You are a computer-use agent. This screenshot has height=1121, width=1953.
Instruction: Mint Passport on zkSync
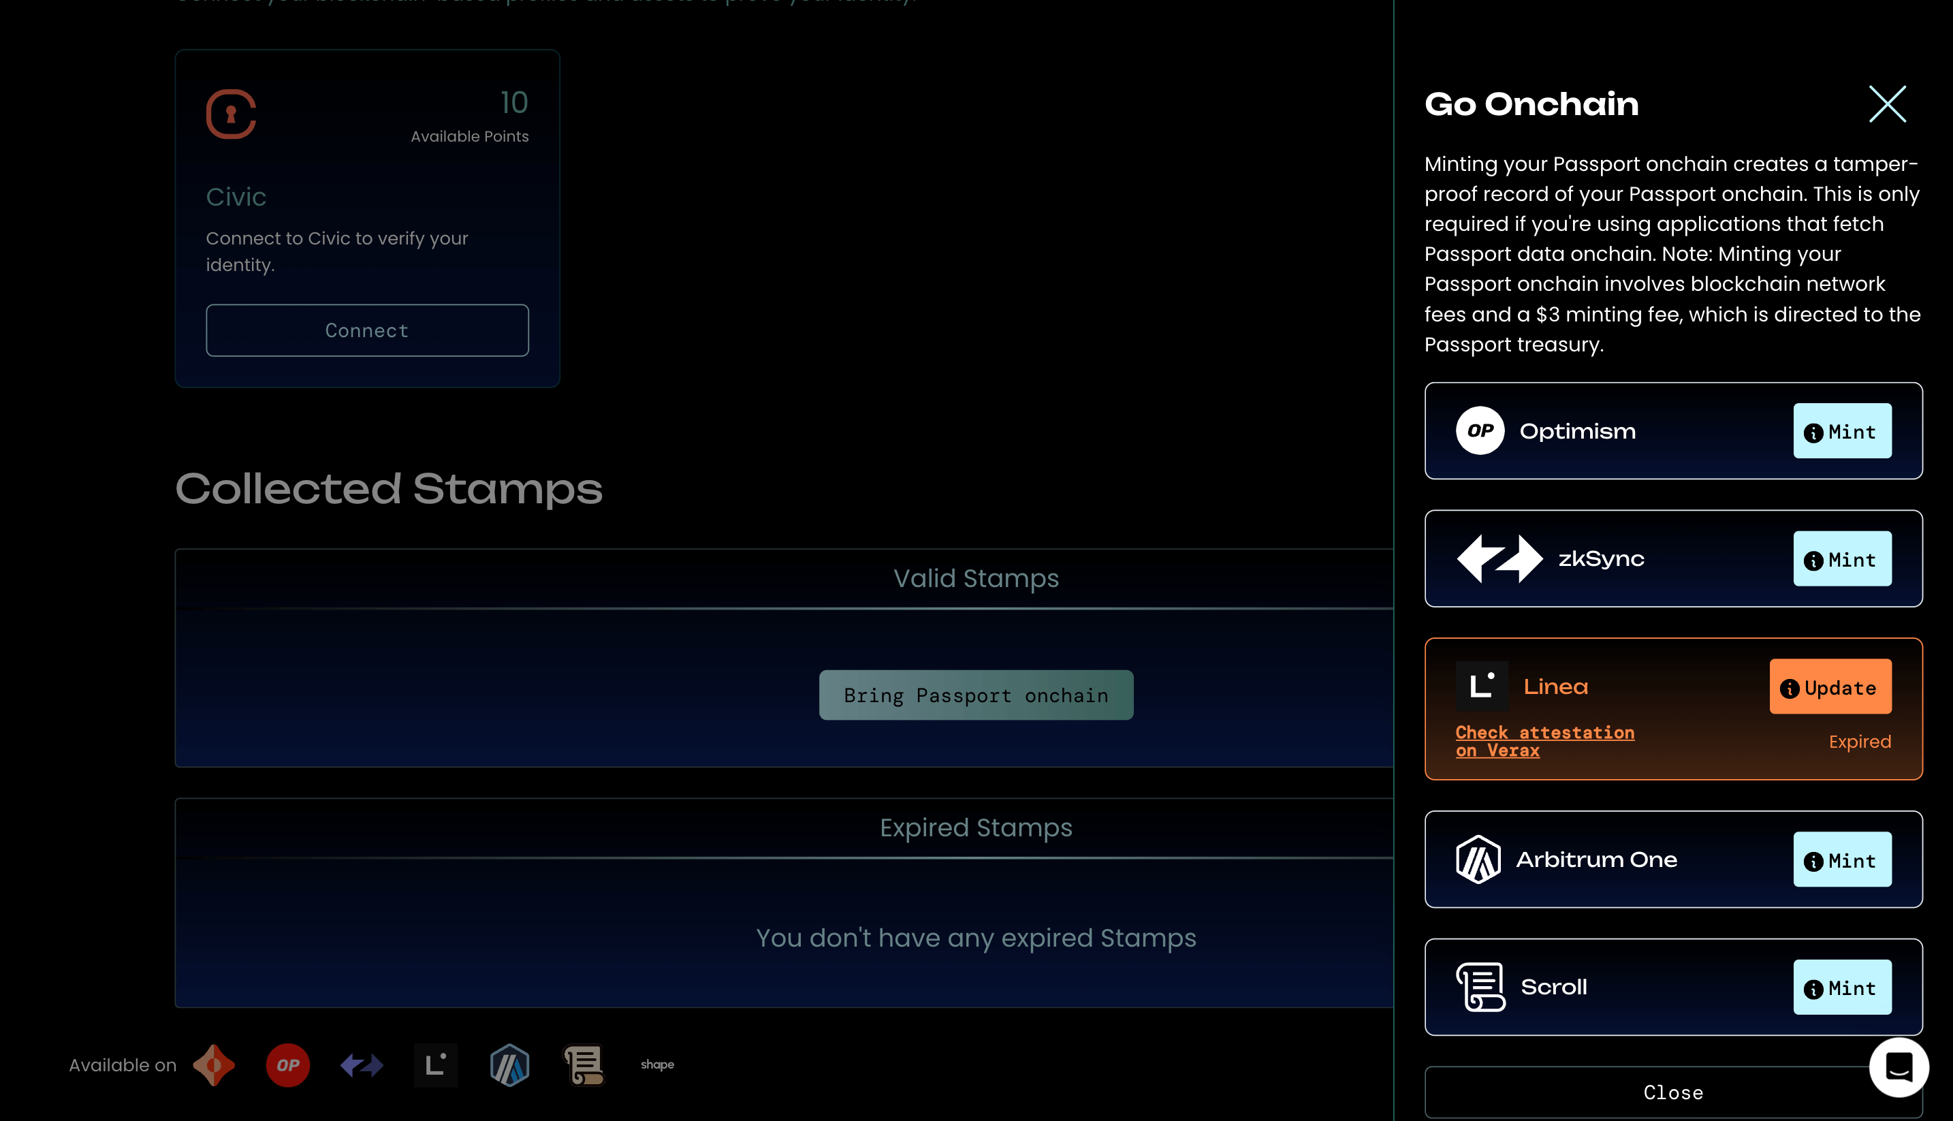[1842, 559]
